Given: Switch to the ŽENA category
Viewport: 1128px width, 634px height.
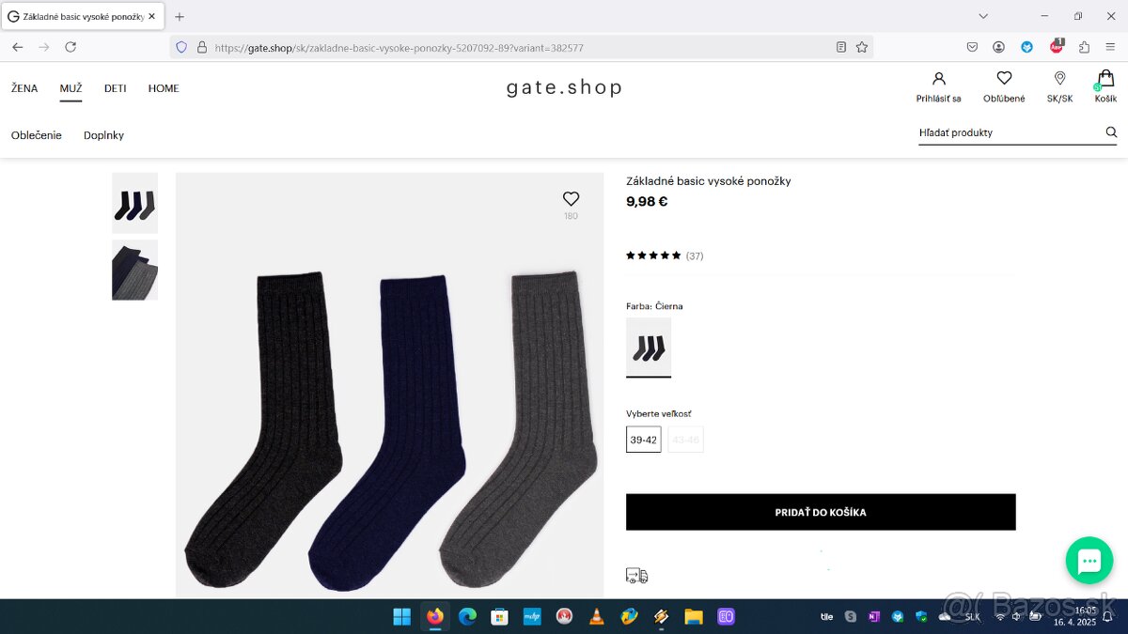Looking at the screenshot, I should tap(24, 88).
